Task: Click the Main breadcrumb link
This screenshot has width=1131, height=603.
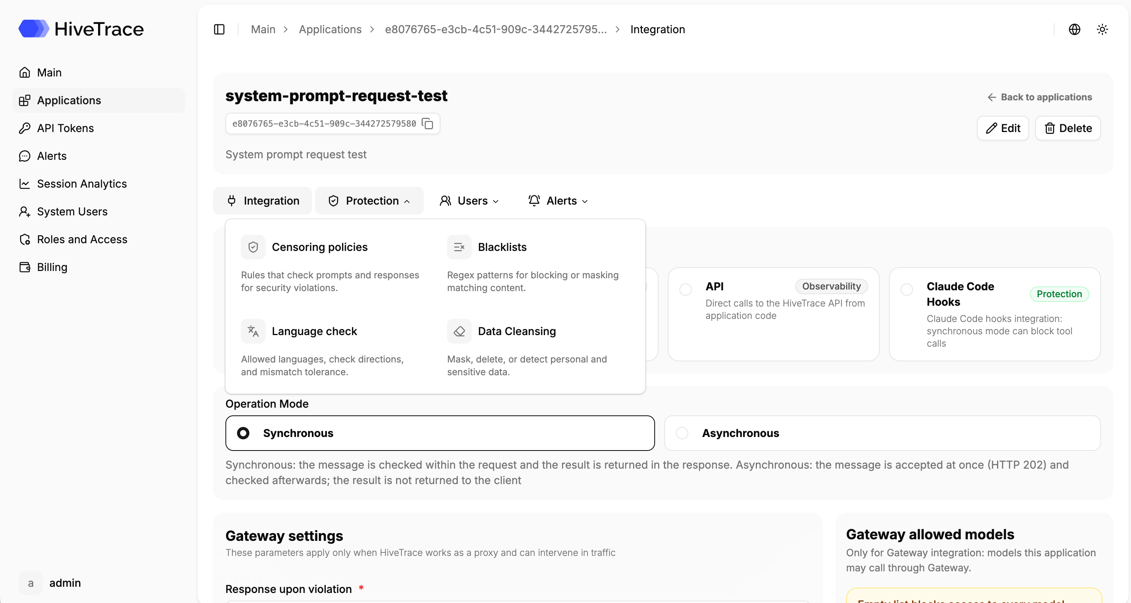Action: [x=263, y=29]
